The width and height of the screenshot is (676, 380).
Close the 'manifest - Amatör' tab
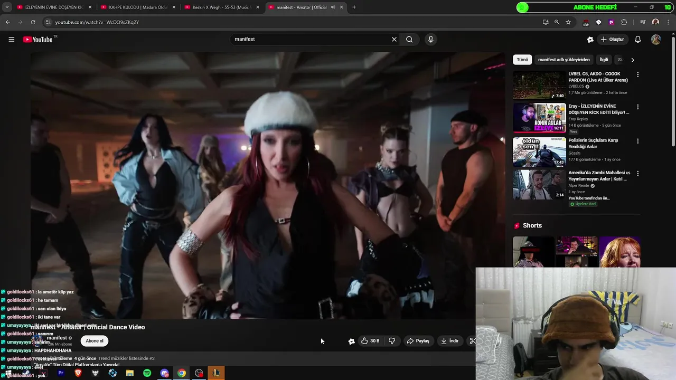pyautogui.click(x=342, y=7)
